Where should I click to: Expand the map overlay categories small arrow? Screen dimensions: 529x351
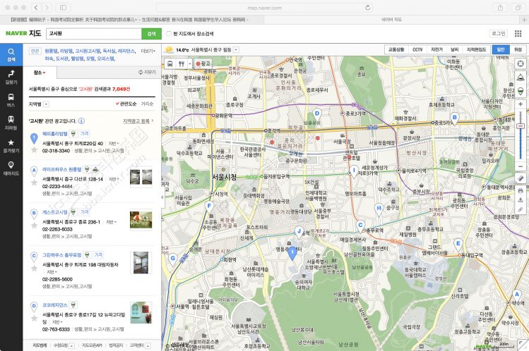(x=190, y=63)
